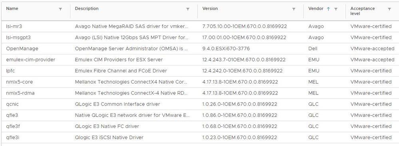Click Native QLogic E3 network driver description
Viewport: 399px width, 146px height.
click(132, 115)
